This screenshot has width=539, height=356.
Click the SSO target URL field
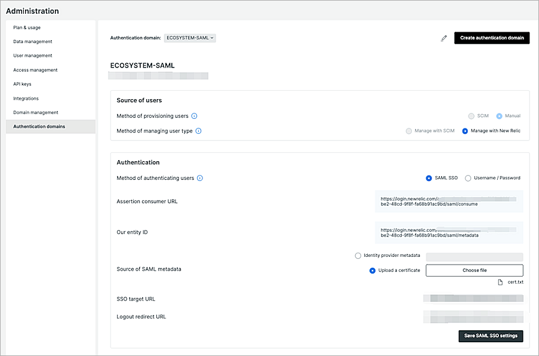tap(473, 298)
